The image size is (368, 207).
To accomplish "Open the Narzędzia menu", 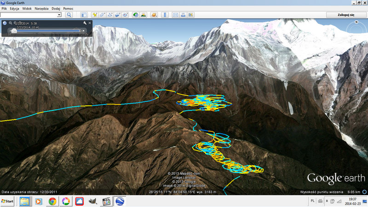I will [42, 9].
